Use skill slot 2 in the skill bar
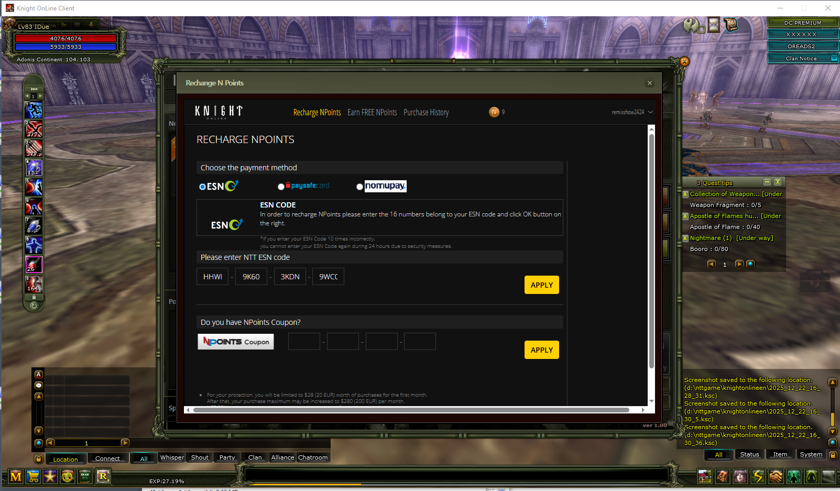 click(34, 129)
